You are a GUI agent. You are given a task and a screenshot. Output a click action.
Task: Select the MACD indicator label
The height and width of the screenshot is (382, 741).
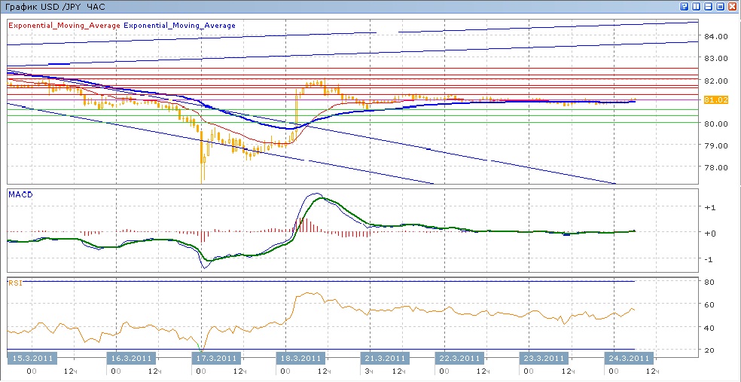[x=20, y=194]
